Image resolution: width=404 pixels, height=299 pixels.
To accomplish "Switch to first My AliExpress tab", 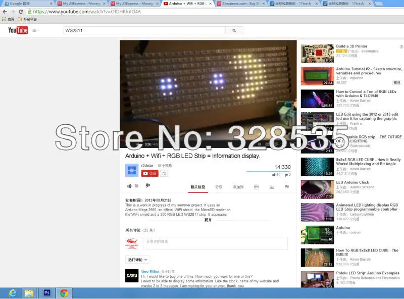I will (81, 4).
